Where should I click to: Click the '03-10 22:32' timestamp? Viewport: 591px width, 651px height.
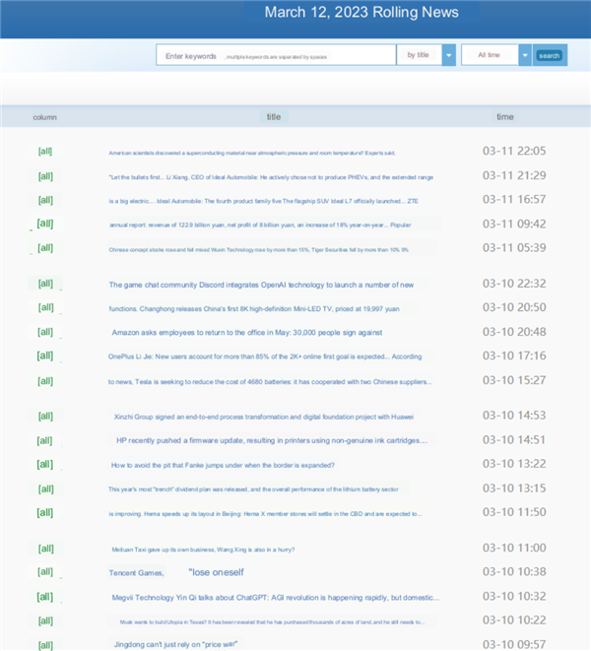pos(514,284)
